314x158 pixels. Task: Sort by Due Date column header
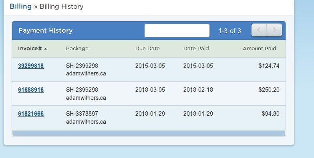pyautogui.click(x=147, y=49)
